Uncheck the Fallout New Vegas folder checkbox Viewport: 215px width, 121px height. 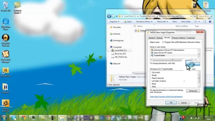pyautogui.click(x=136, y=31)
